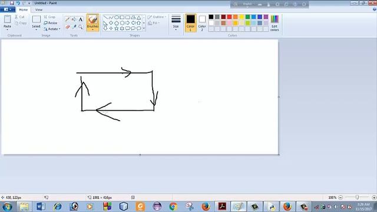377x212 pixels.
Task: Select the Pencil tool
Action: click(68, 19)
